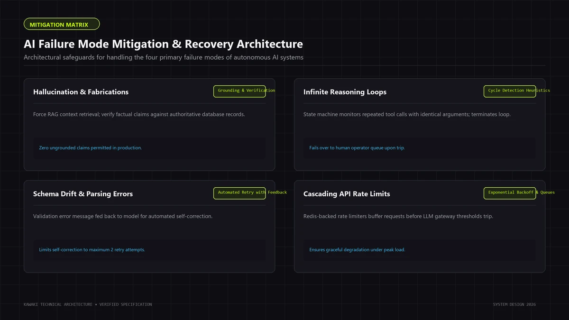Click the Exponential Backoff & Queues tag
The image size is (569, 320).
click(510, 193)
